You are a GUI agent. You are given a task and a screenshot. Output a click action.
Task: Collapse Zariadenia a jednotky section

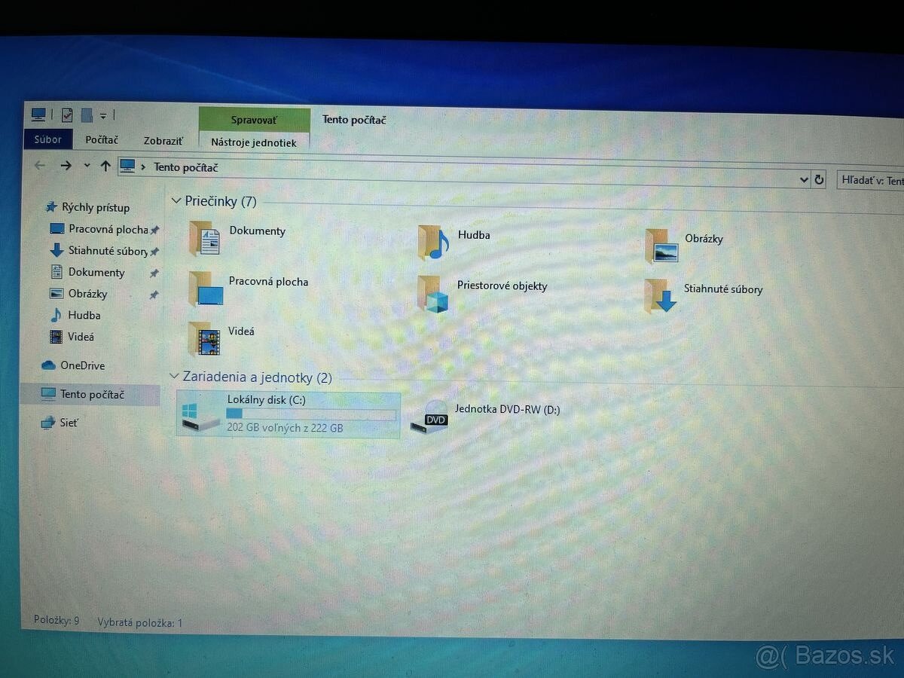pyautogui.click(x=174, y=377)
